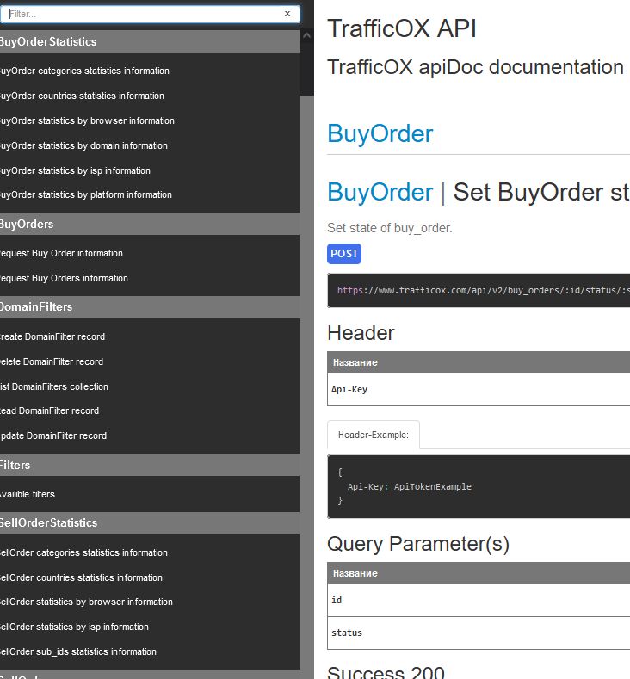Open SellOrder sub_ids statistics information

[78, 652]
